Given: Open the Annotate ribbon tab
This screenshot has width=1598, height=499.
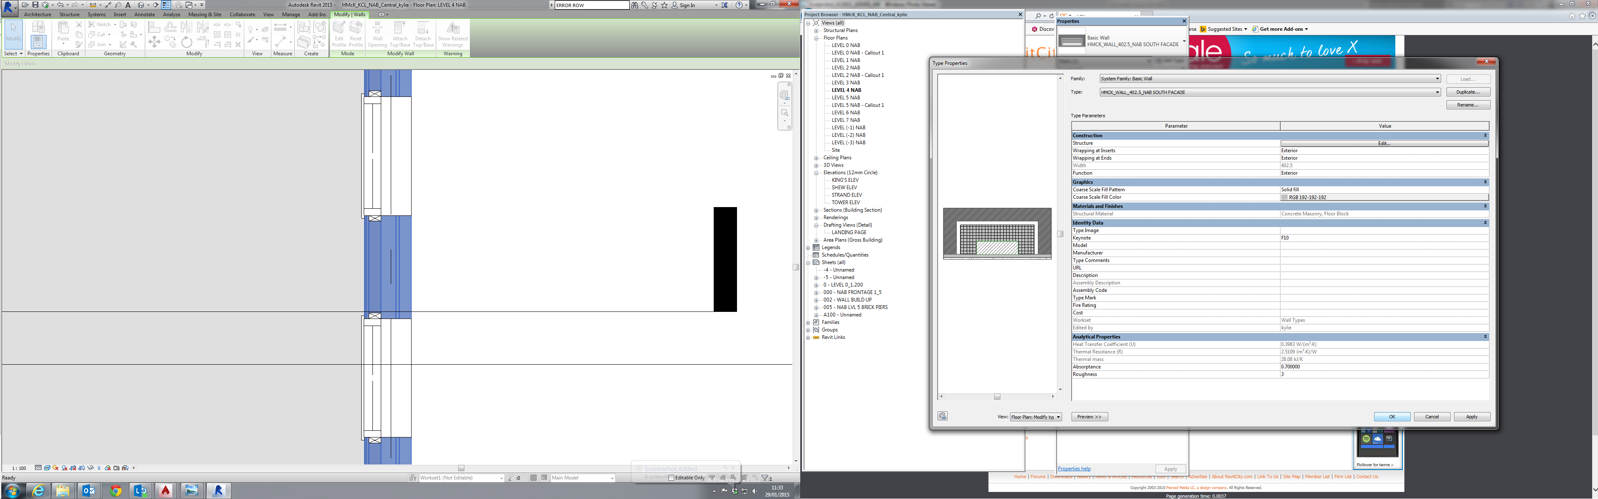Looking at the screenshot, I should 144,14.
